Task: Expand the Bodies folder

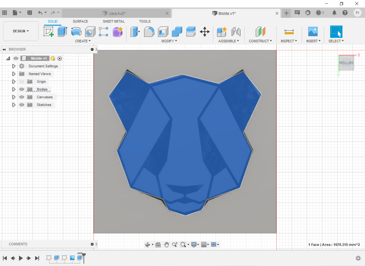Action: pos(14,89)
